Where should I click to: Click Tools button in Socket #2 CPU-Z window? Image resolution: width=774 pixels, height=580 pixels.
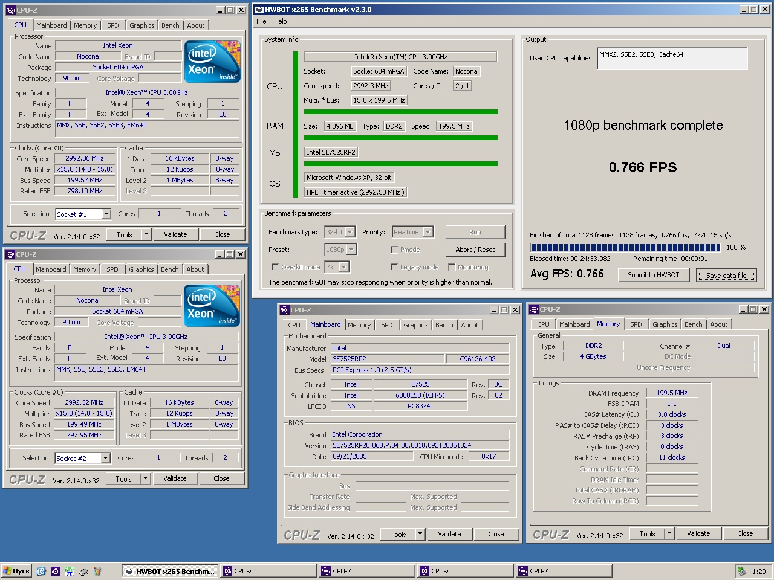123,478
